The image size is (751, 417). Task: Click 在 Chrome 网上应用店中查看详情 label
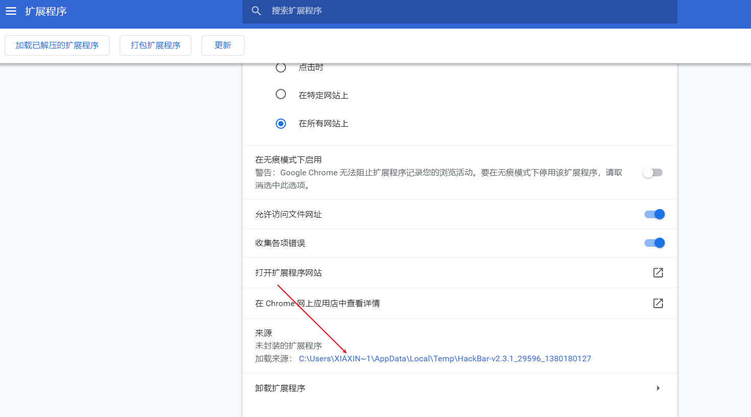click(x=318, y=304)
